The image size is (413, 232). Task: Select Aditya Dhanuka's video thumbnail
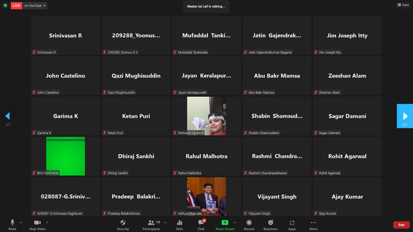pos(206,196)
